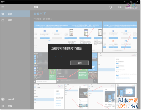Open the settings toggles screenshot thumbnail
This screenshot has width=141, height=110.
click(117, 68)
